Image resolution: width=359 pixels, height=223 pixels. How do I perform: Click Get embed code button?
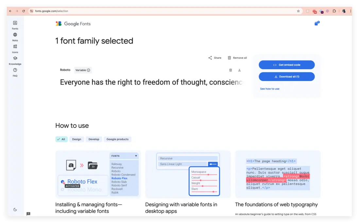pyautogui.click(x=287, y=65)
